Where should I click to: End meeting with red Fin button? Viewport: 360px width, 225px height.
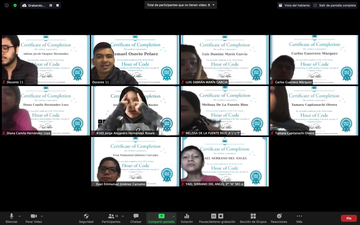click(349, 218)
